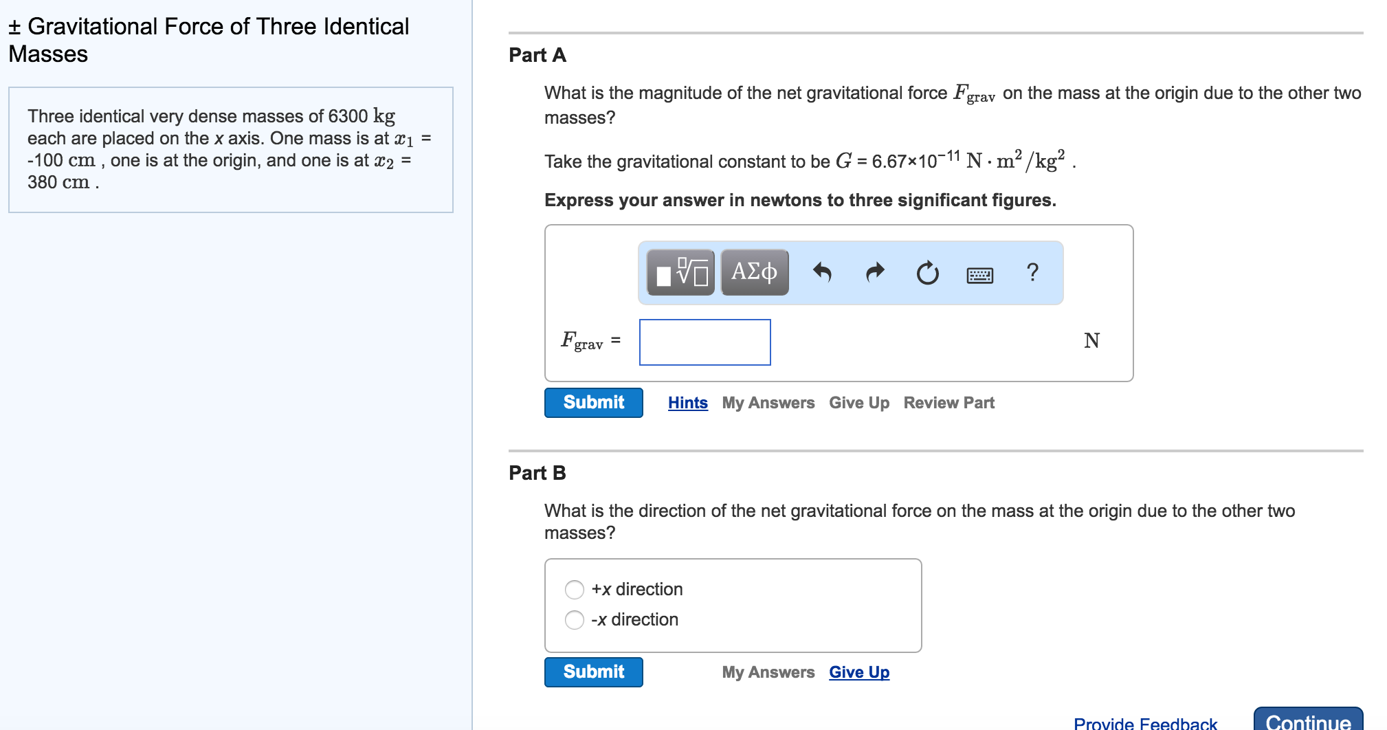View My Answers for Part A
This screenshot has height=730, width=1387.
click(x=768, y=402)
